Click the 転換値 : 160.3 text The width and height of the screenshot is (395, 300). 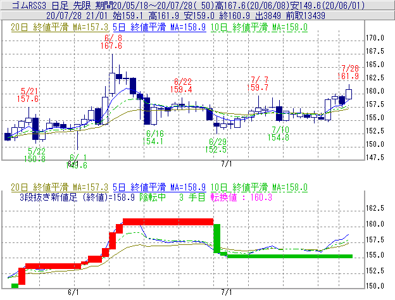tap(242, 197)
